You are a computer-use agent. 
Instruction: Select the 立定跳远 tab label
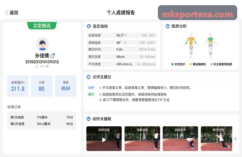click(42, 26)
